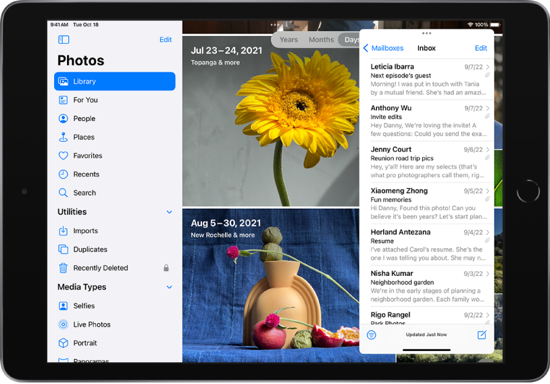Tap the compose new message icon
This screenshot has width=550, height=384.
coord(482,335)
